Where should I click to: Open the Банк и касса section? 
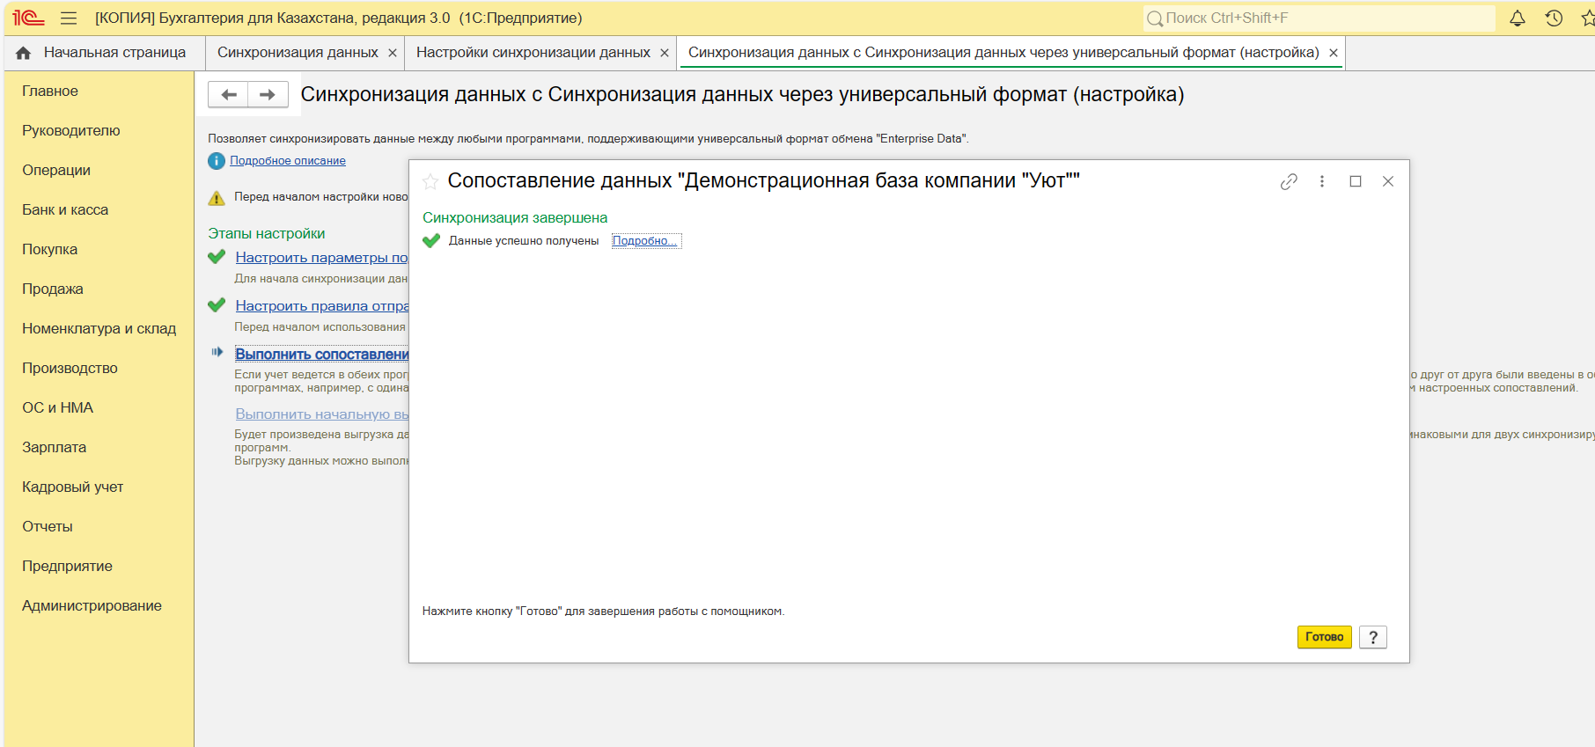click(x=65, y=210)
